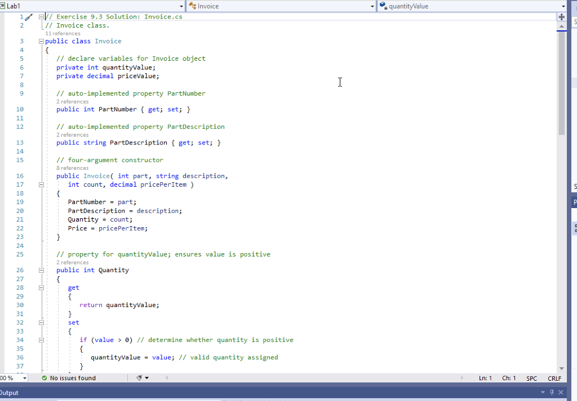The height and width of the screenshot is (401, 577).
Task: Click quantityValue on the private int declaration line
Action: click(127, 67)
